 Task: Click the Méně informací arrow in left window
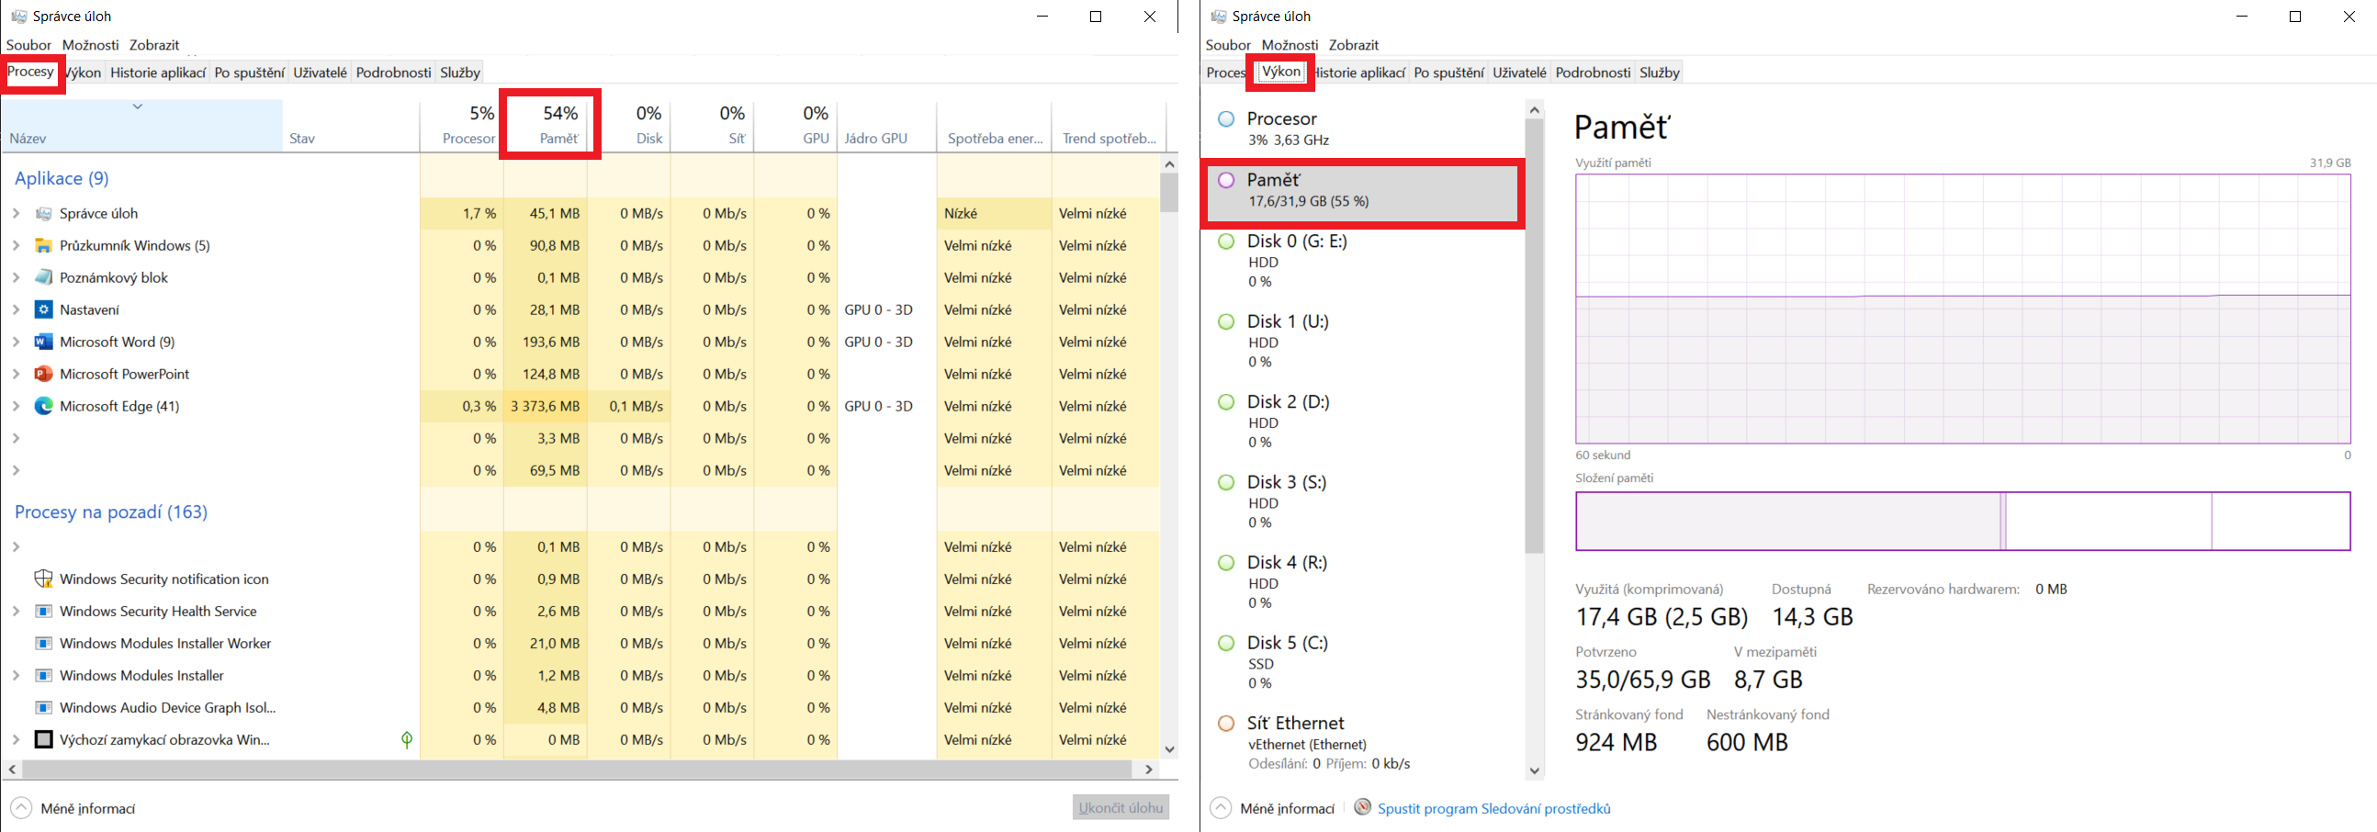click(21, 808)
